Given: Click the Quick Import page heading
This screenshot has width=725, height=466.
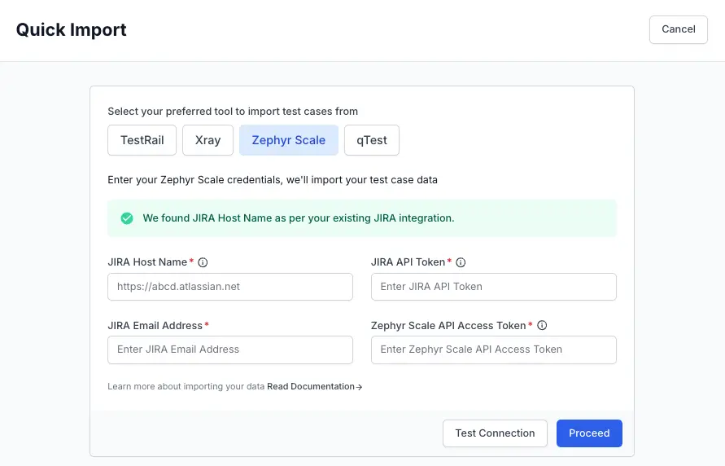Looking at the screenshot, I should pos(72,30).
